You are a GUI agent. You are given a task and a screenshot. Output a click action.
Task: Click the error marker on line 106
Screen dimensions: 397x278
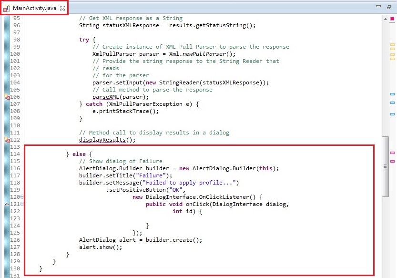click(x=7, y=97)
